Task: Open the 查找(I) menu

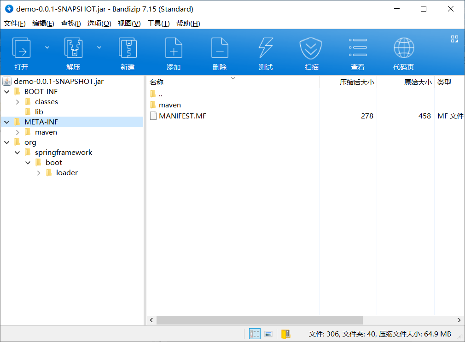Action: coord(70,23)
